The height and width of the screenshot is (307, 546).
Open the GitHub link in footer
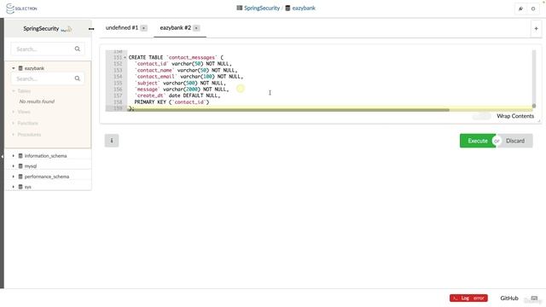click(509, 298)
